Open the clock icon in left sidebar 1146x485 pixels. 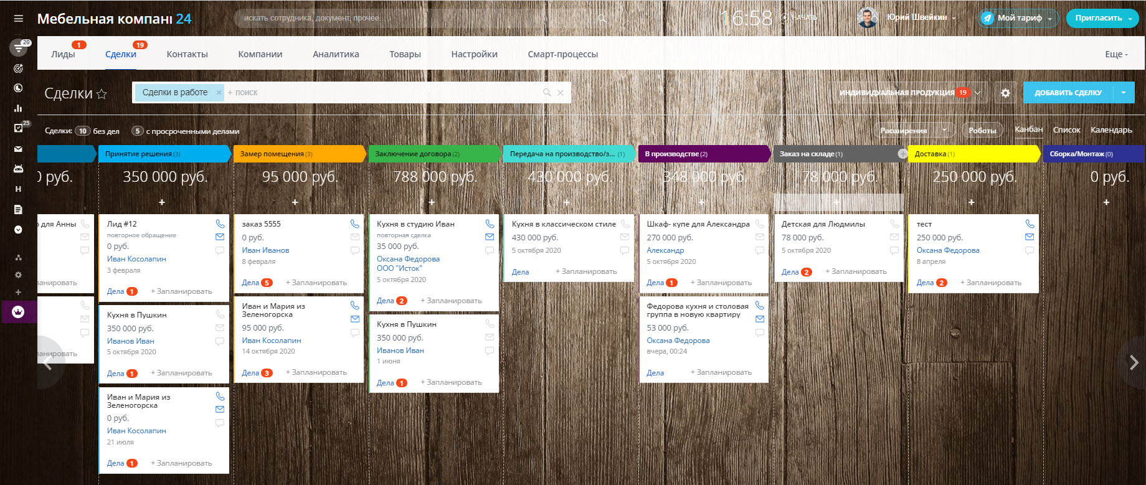pyautogui.click(x=18, y=88)
